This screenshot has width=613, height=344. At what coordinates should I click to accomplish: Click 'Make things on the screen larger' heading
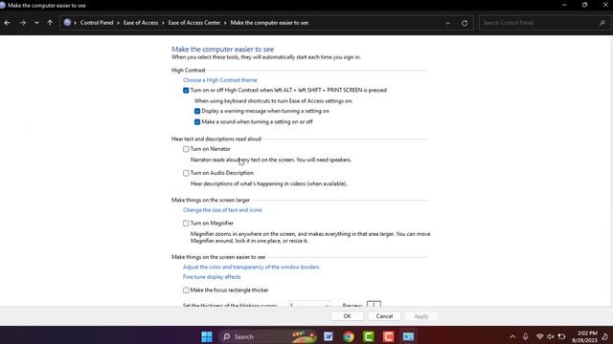coord(211,200)
